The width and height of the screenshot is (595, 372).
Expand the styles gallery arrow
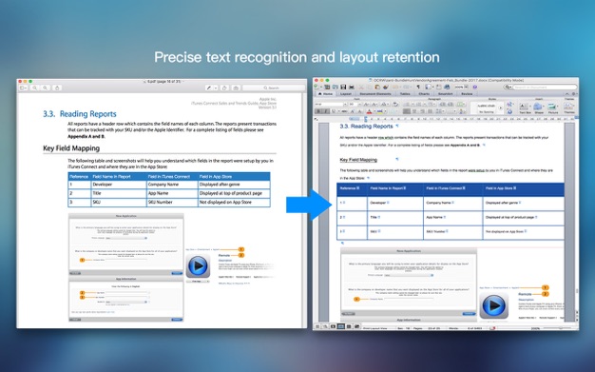click(x=501, y=108)
